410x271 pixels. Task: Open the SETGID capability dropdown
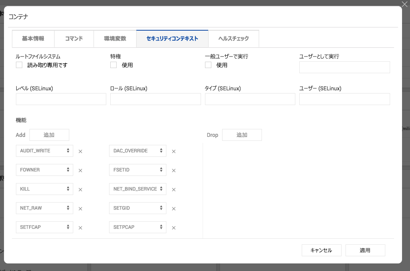[x=137, y=208]
